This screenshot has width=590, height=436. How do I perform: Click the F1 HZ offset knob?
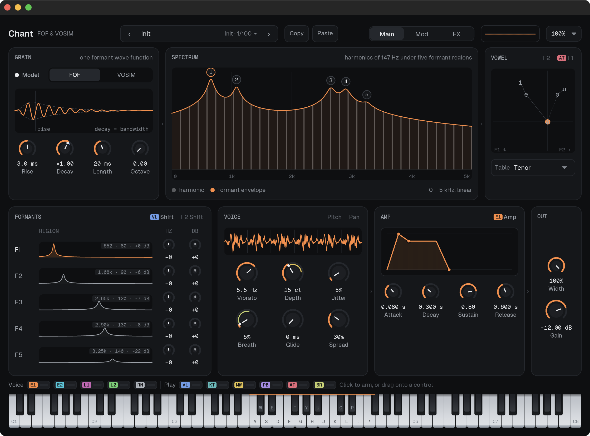point(168,245)
